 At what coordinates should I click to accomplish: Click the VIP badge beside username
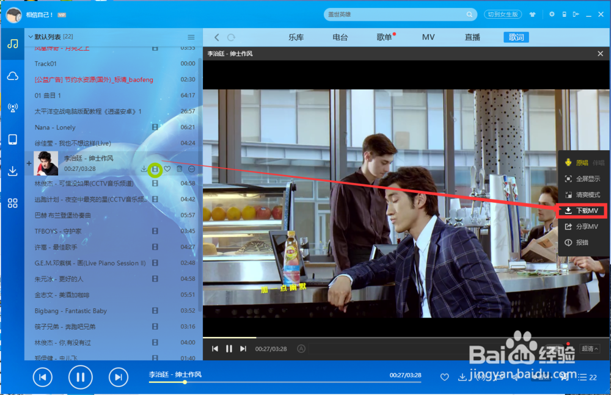62,15
